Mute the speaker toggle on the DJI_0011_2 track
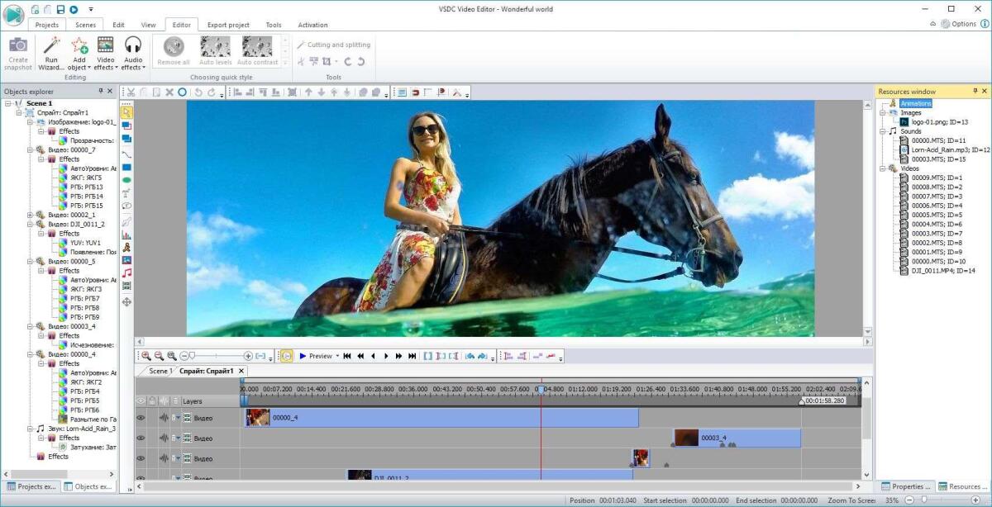This screenshot has width=992, height=507. point(164,477)
